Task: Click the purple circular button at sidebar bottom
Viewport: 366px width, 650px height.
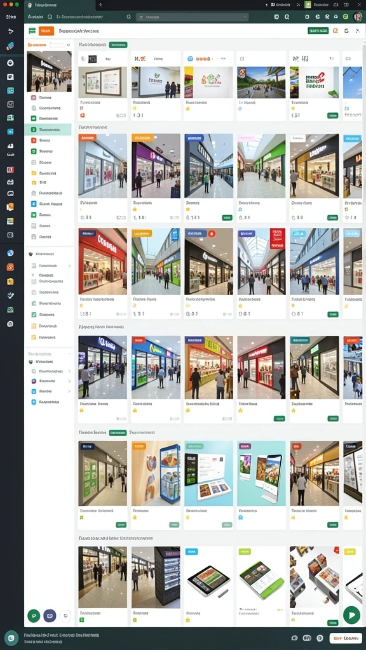Action: point(50,616)
